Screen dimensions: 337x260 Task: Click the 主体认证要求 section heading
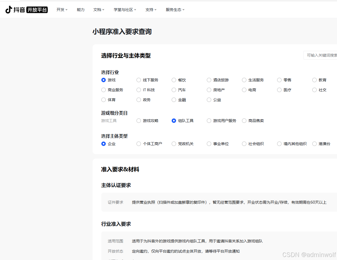pyautogui.click(x=116, y=185)
